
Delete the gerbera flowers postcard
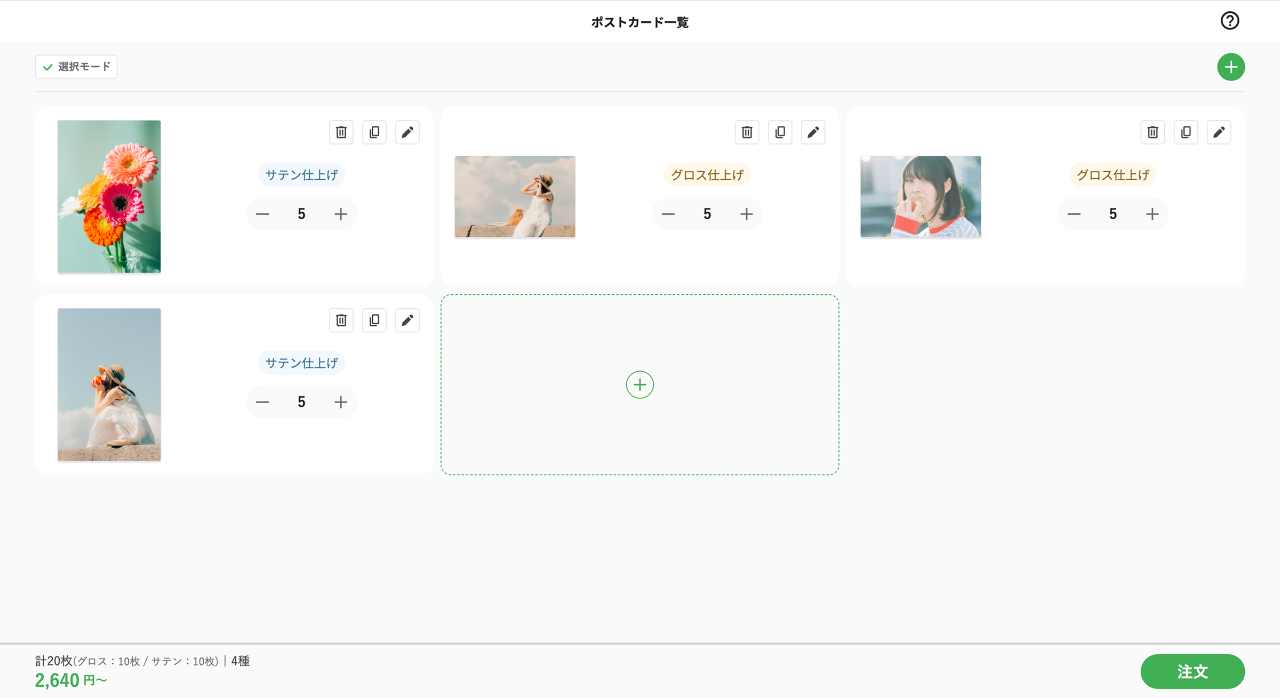(341, 132)
